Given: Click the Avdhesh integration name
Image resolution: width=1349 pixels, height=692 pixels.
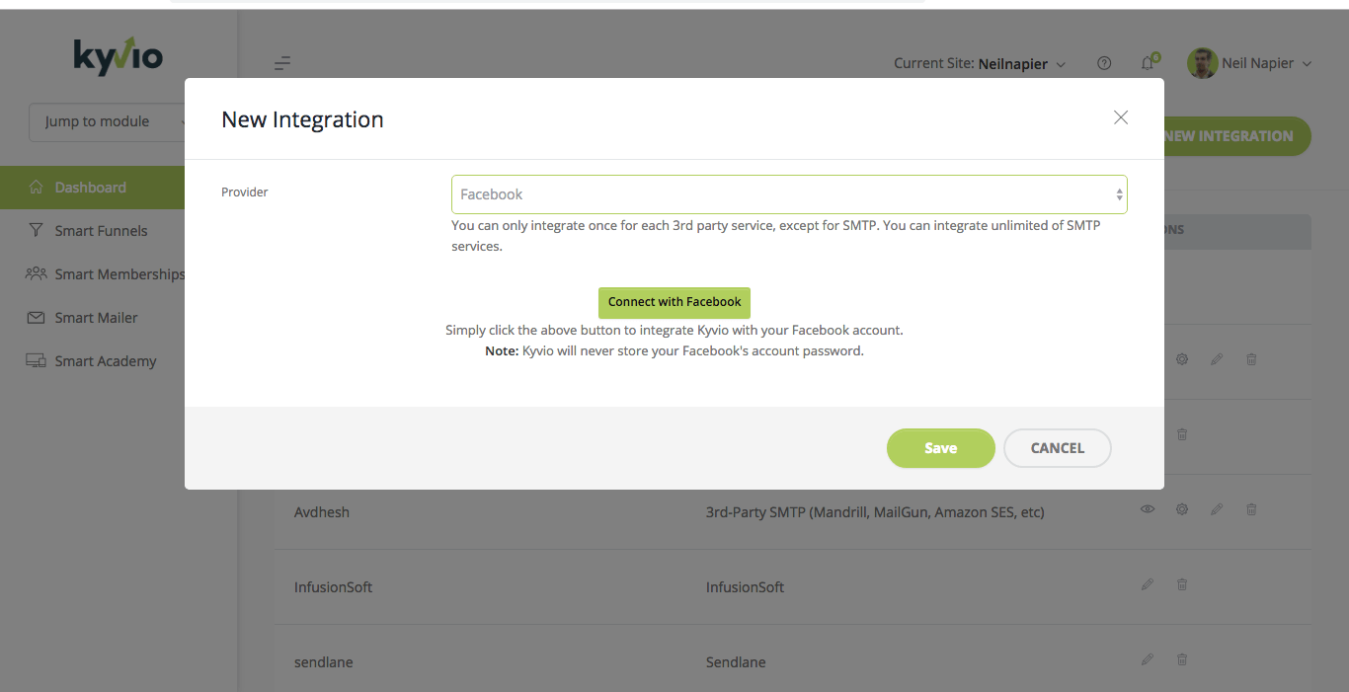Looking at the screenshot, I should tap(322, 512).
